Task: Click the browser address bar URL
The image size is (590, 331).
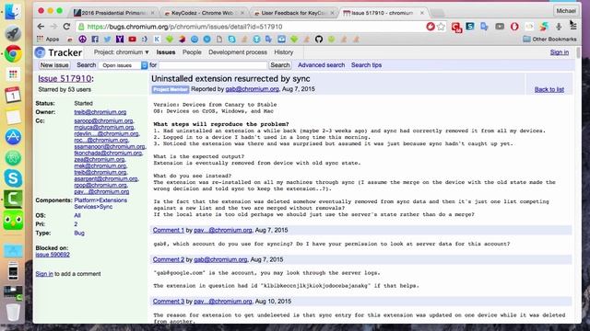Action: (x=184, y=27)
